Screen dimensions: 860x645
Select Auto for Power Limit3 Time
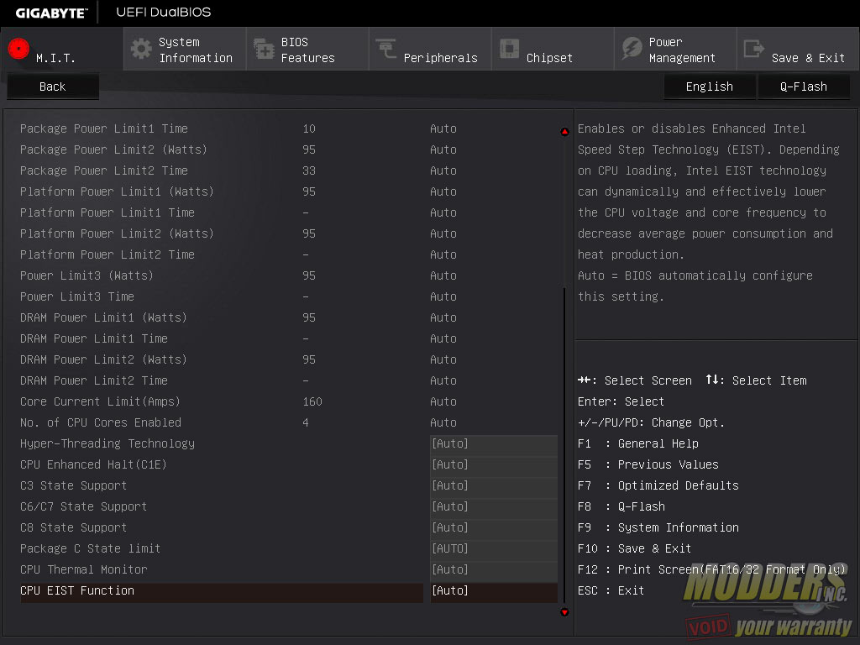(x=443, y=296)
